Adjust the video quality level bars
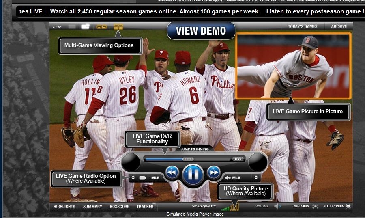365x218 pixels. 230,207
